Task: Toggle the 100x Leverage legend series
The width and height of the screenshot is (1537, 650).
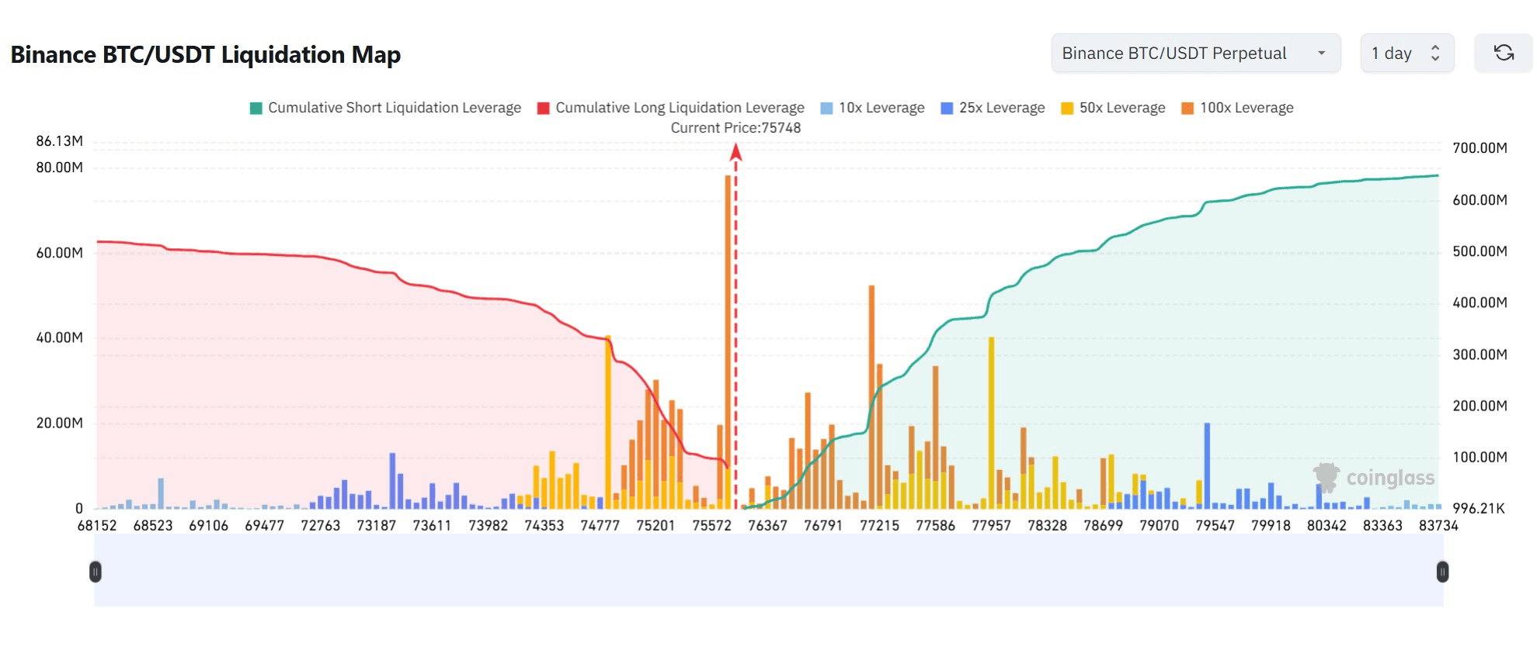Action: pyautogui.click(x=1238, y=108)
